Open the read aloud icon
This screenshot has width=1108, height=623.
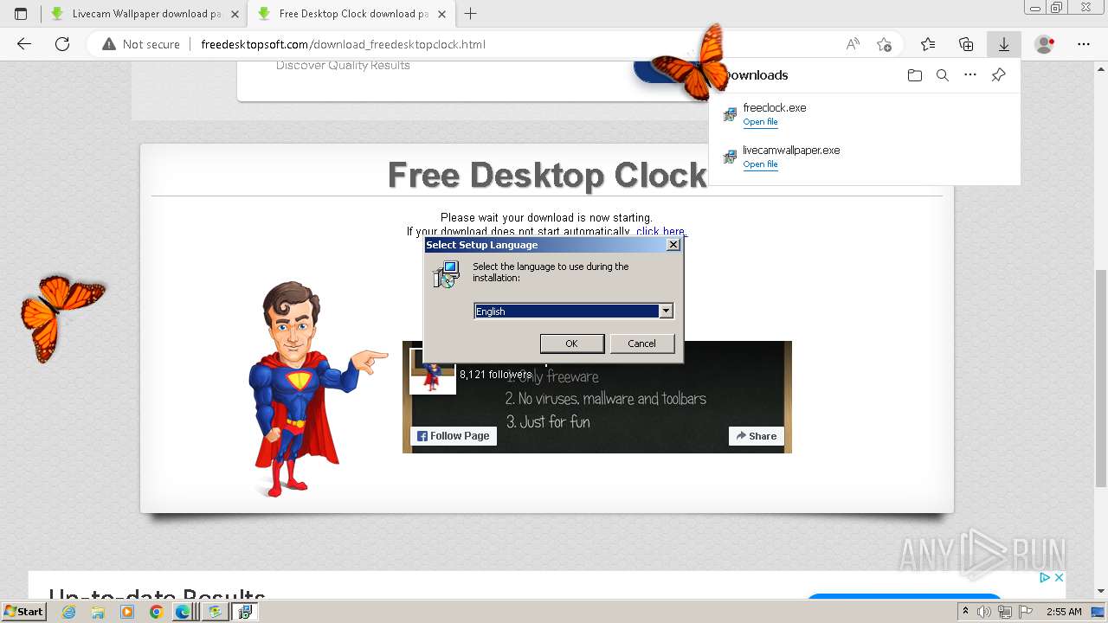tap(853, 44)
